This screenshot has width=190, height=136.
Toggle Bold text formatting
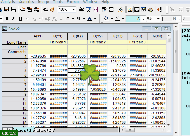pyautogui.click(x=7, y=19)
